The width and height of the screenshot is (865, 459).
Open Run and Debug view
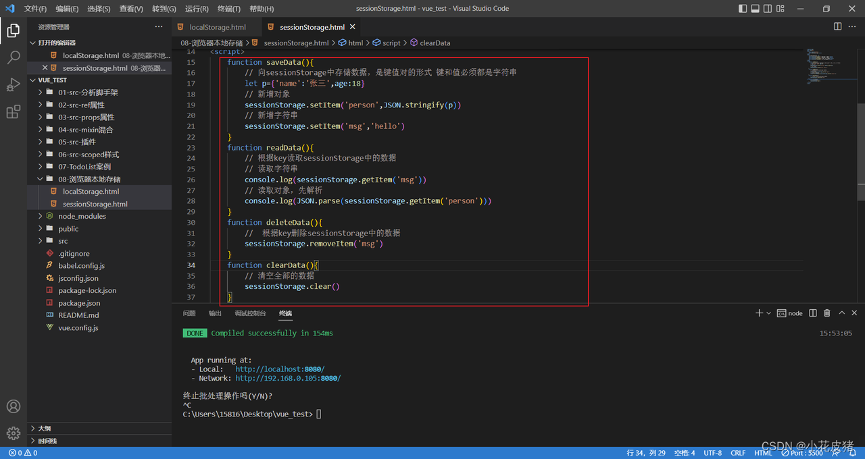point(14,85)
